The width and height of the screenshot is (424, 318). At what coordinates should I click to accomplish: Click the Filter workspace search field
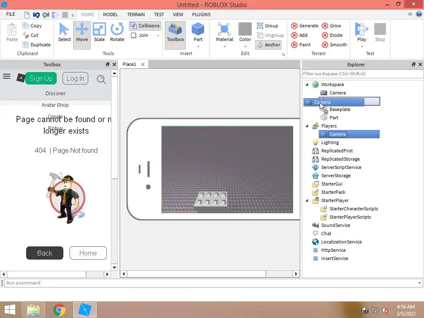click(362, 74)
